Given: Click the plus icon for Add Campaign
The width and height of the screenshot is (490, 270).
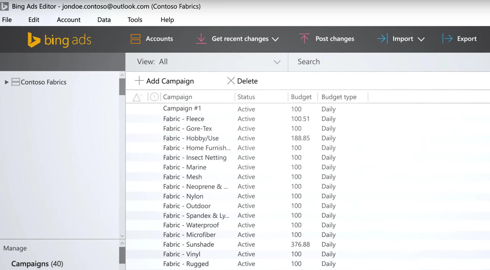Looking at the screenshot, I should tap(139, 81).
